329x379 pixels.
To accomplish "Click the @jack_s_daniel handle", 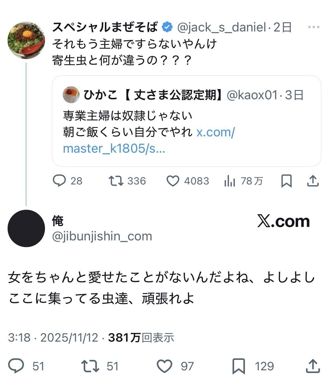I will [x=221, y=27].
